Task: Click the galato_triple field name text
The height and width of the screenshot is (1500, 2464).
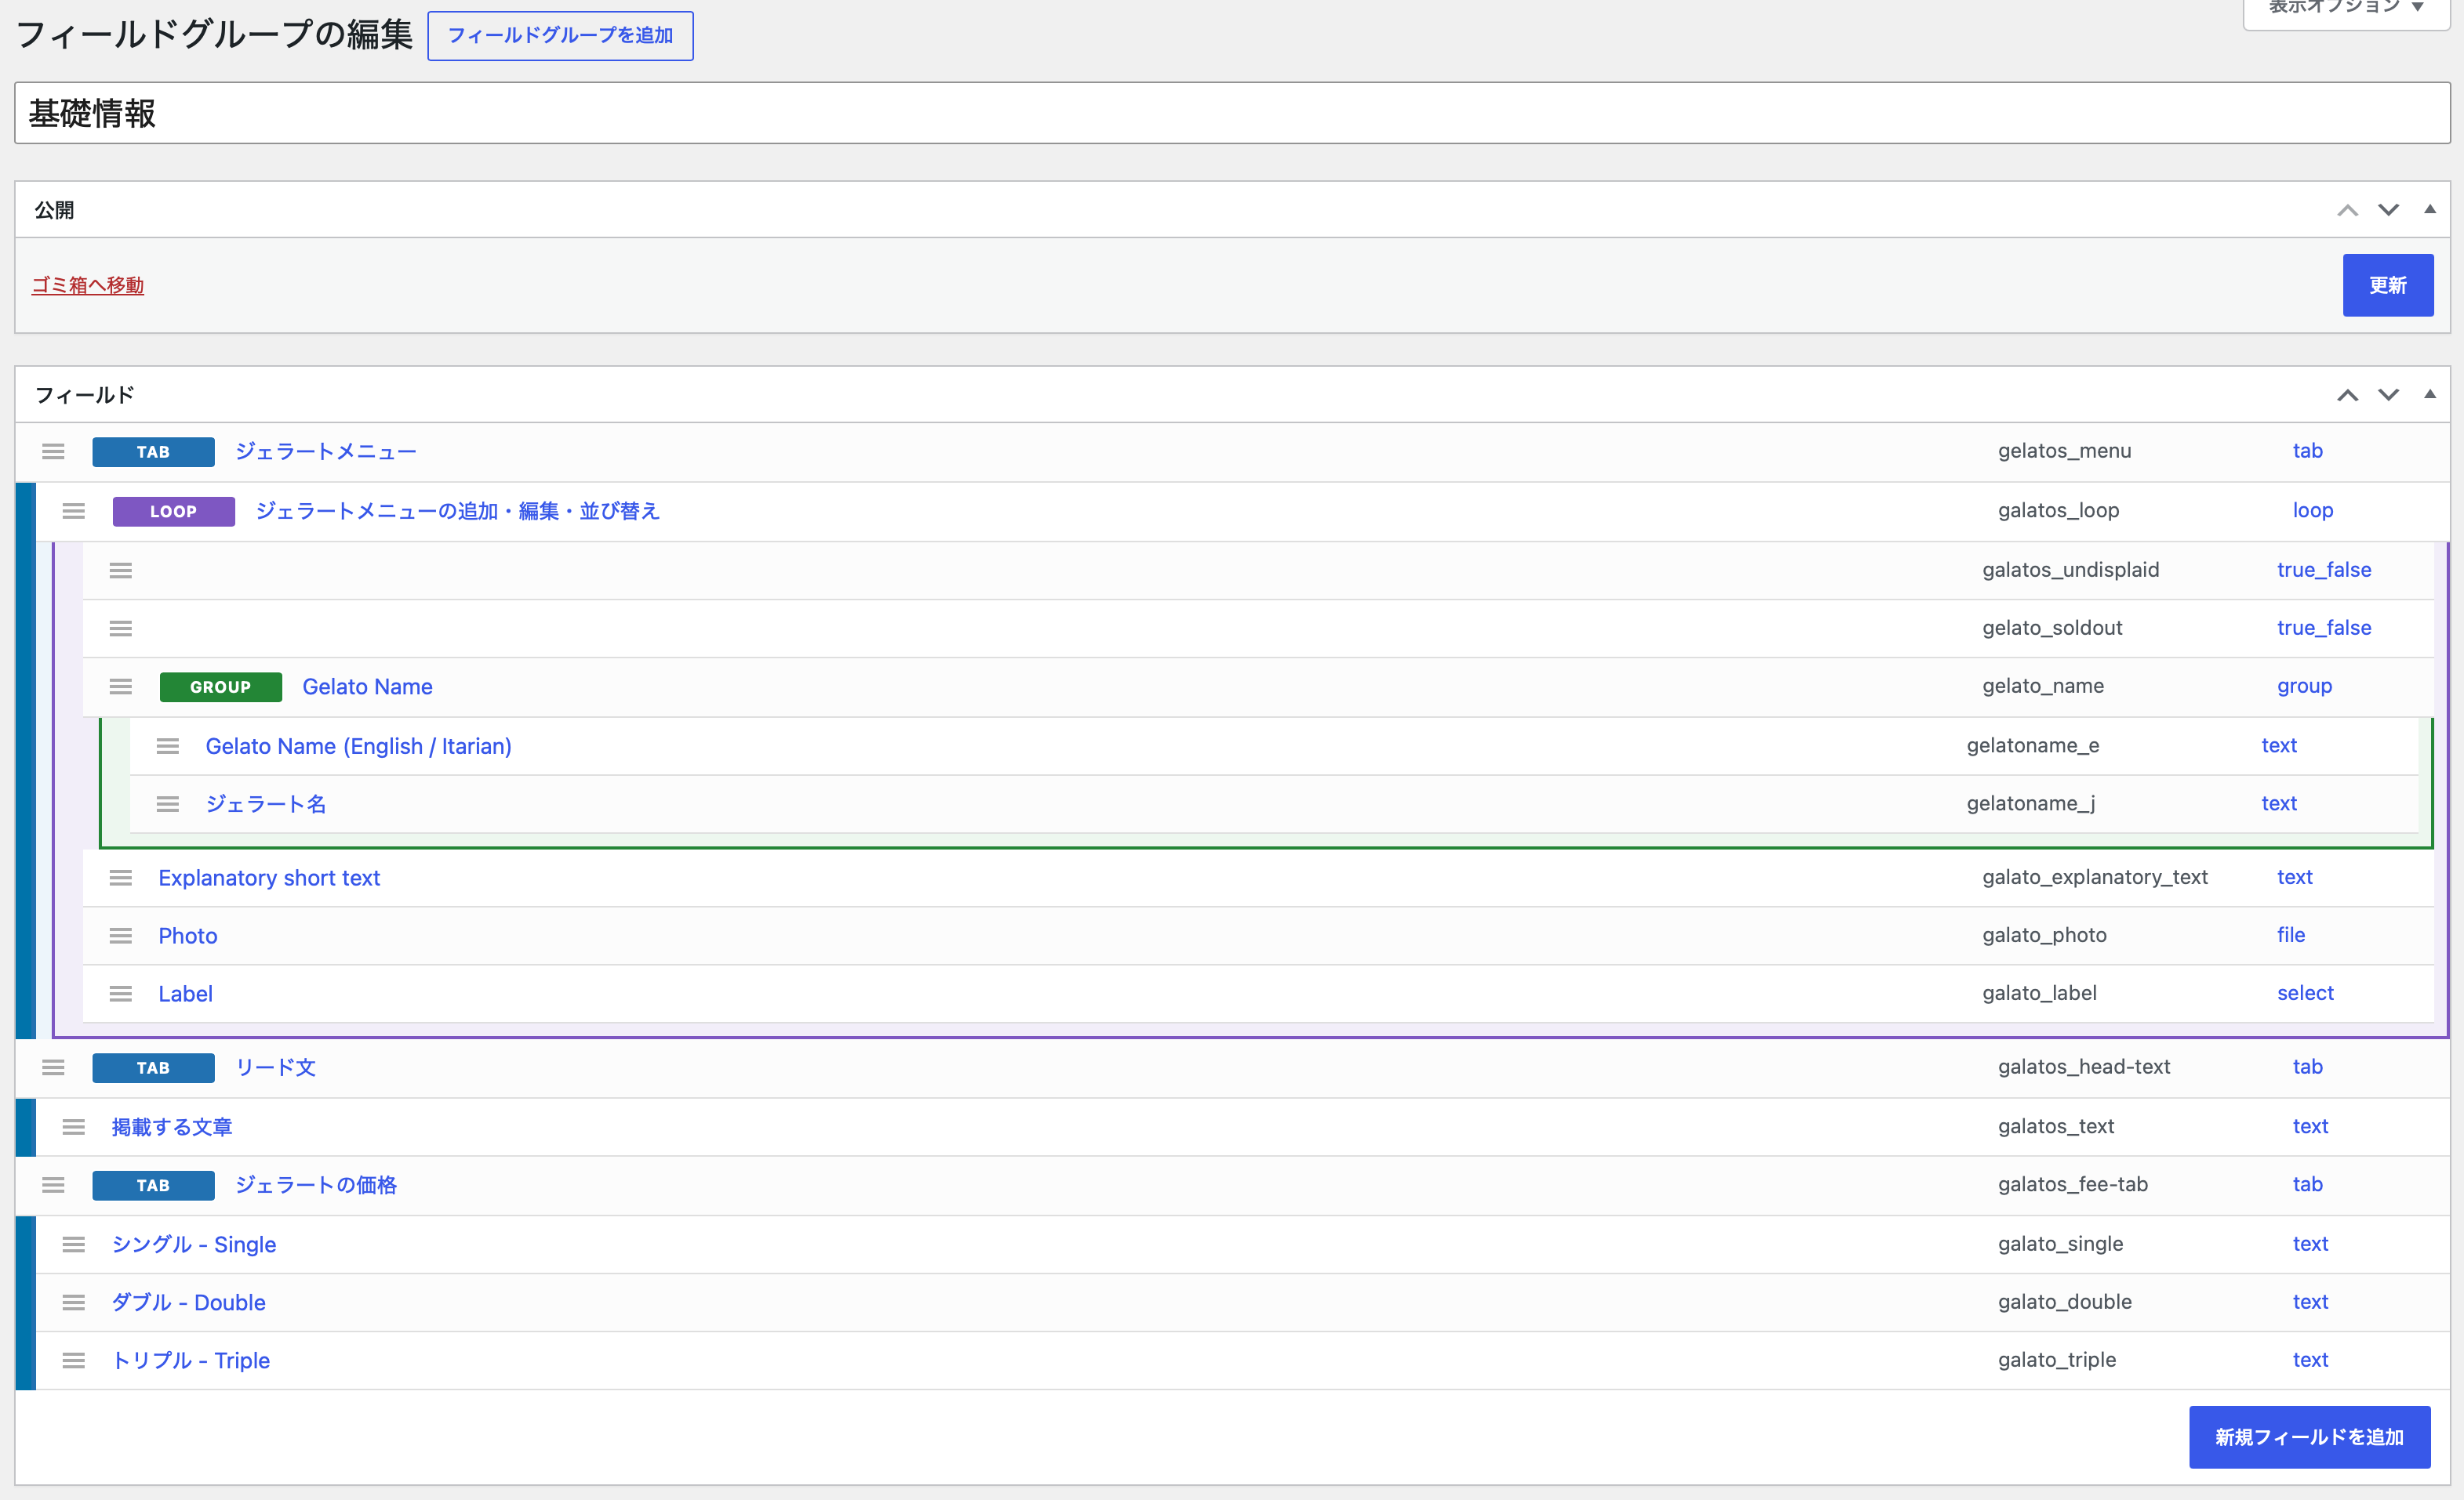Action: coord(2056,1360)
